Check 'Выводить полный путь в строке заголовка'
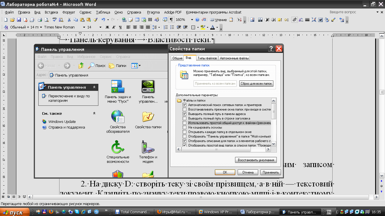This screenshot has height=216, width=385. [185, 118]
